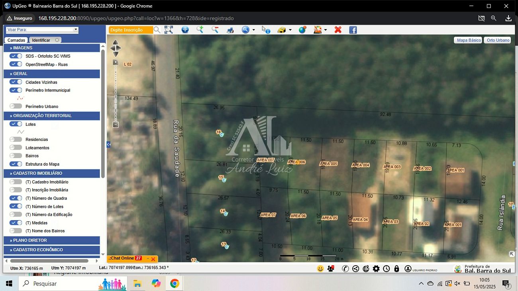Click the zoom in magnifier tool
518x291 pixels.
tap(200, 30)
